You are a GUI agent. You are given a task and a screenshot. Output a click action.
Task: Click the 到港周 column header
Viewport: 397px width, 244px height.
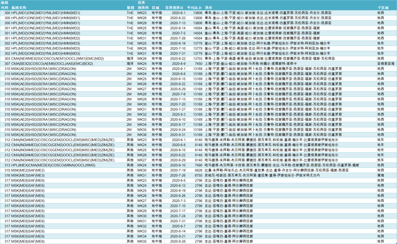(x=143, y=8)
